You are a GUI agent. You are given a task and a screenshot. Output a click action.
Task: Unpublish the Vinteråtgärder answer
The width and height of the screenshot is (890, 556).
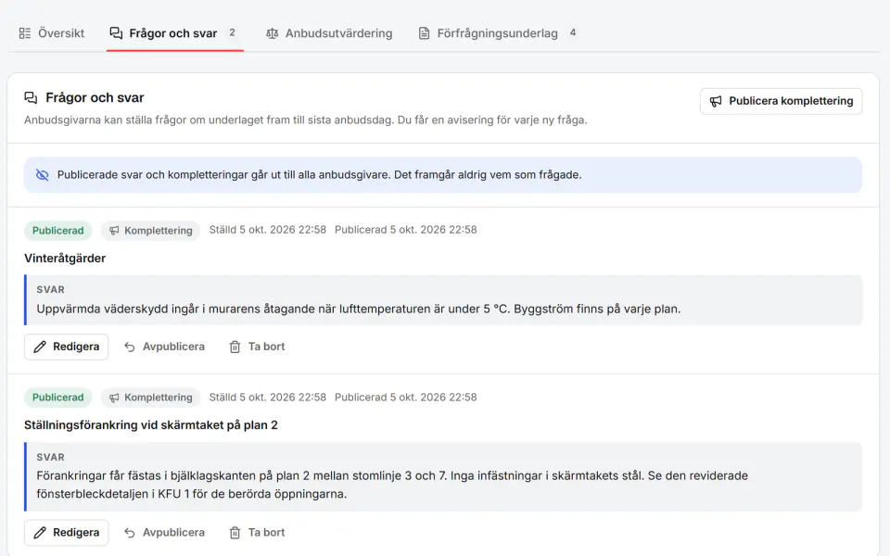pyautogui.click(x=165, y=347)
